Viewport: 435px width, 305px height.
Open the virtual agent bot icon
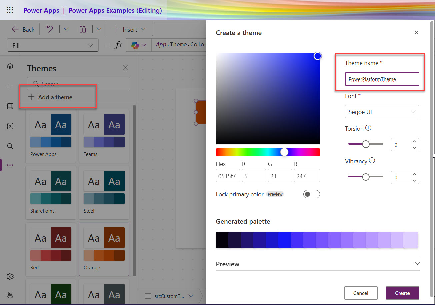[10, 295]
